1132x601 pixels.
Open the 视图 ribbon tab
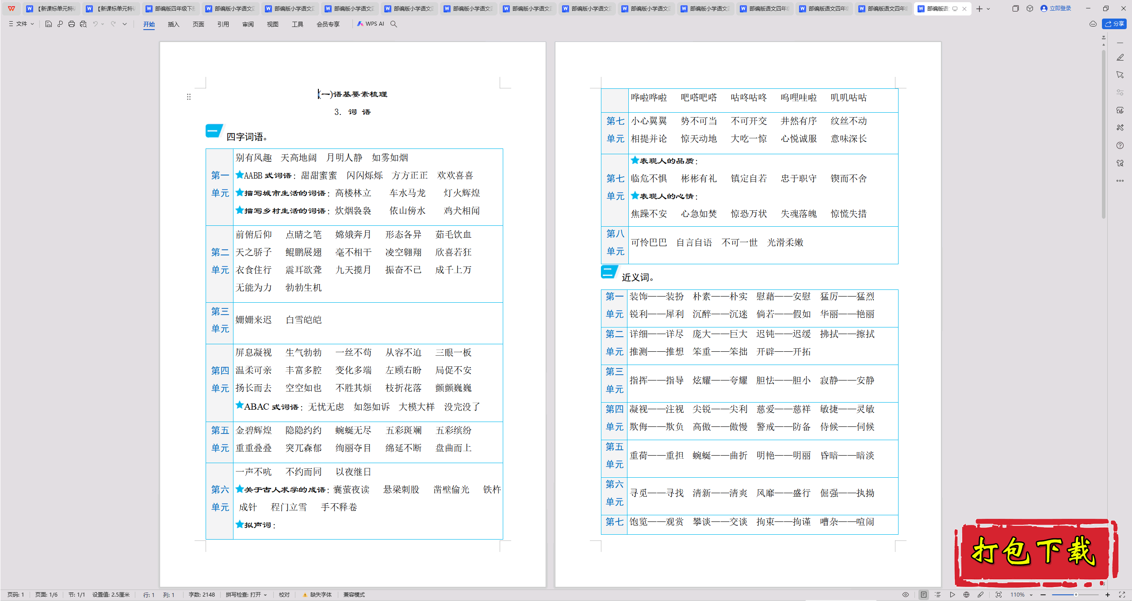273,24
